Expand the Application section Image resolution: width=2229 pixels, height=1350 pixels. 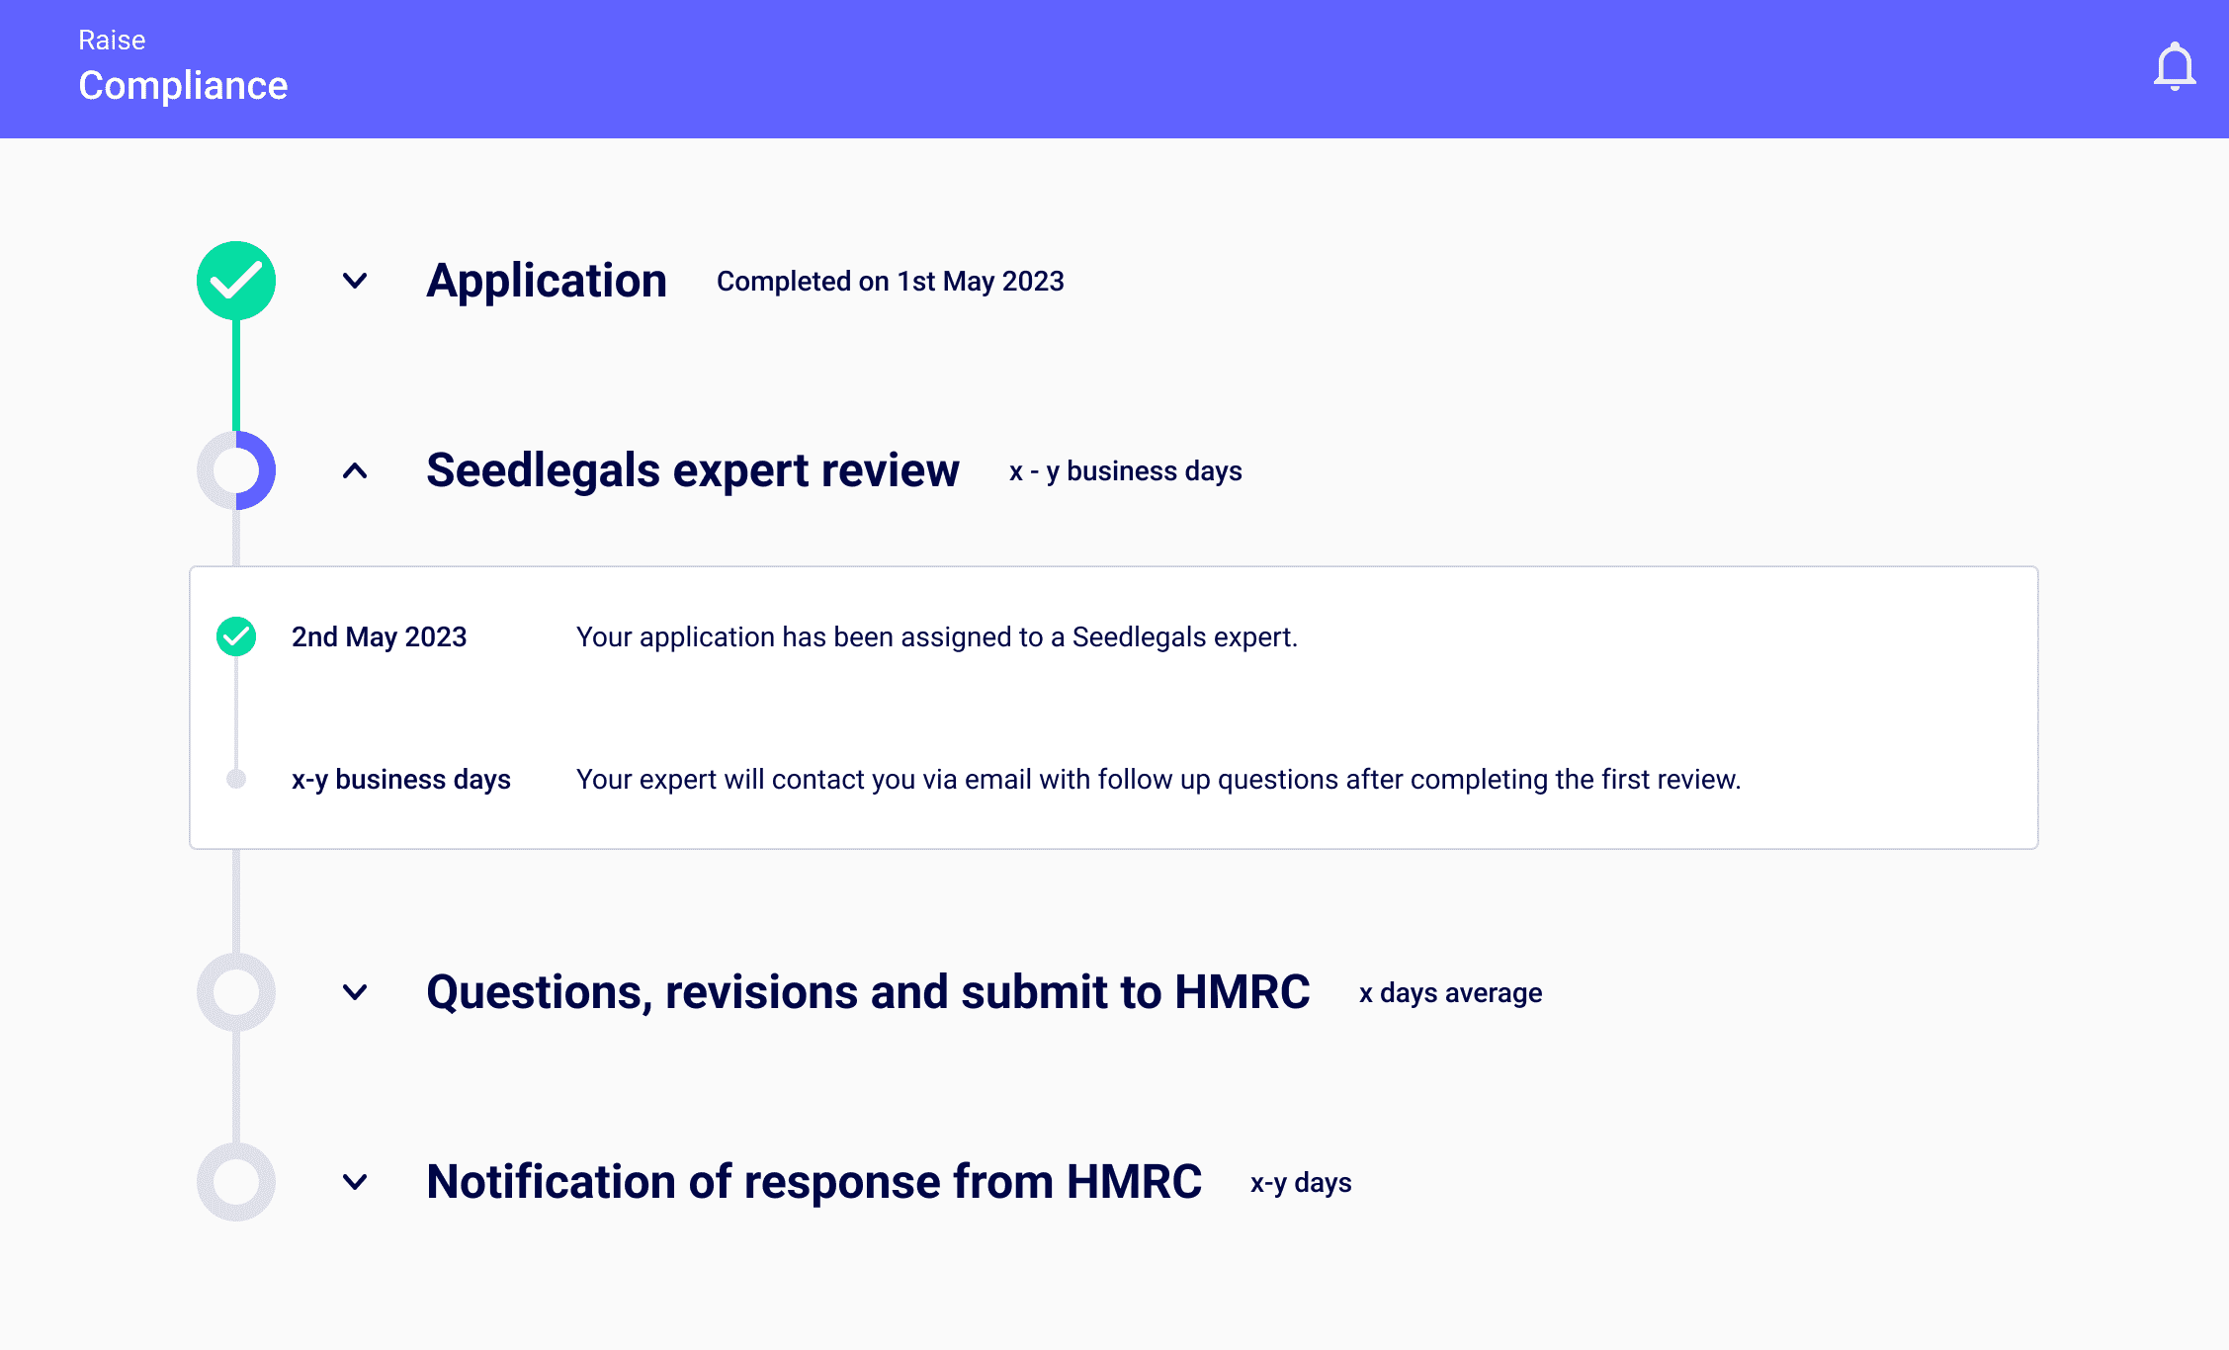pyautogui.click(x=354, y=280)
